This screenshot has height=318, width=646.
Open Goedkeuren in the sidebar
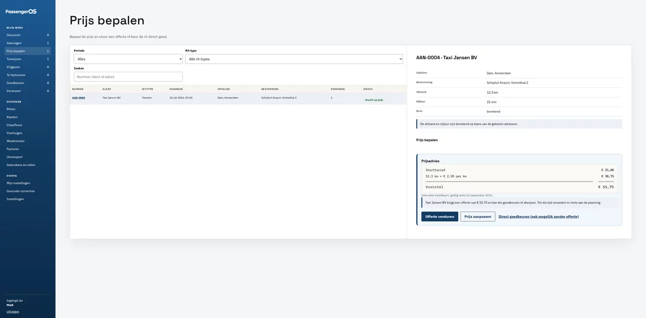tap(28, 83)
